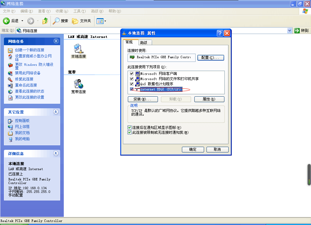The width and height of the screenshot is (311, 225).
Task: Close the 本地连接 属性 dialog
Action: [227, 33]
